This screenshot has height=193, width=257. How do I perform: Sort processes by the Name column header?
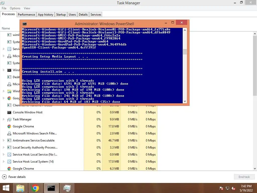[6, 28]
